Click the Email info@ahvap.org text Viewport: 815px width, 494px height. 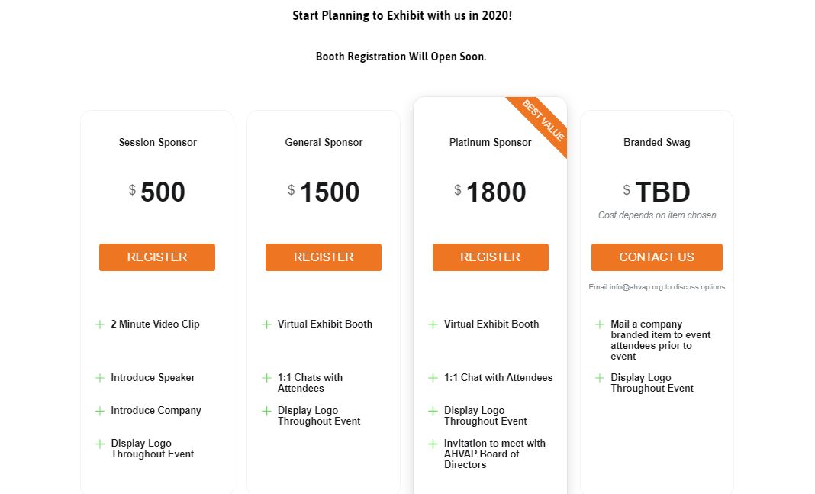656,287
